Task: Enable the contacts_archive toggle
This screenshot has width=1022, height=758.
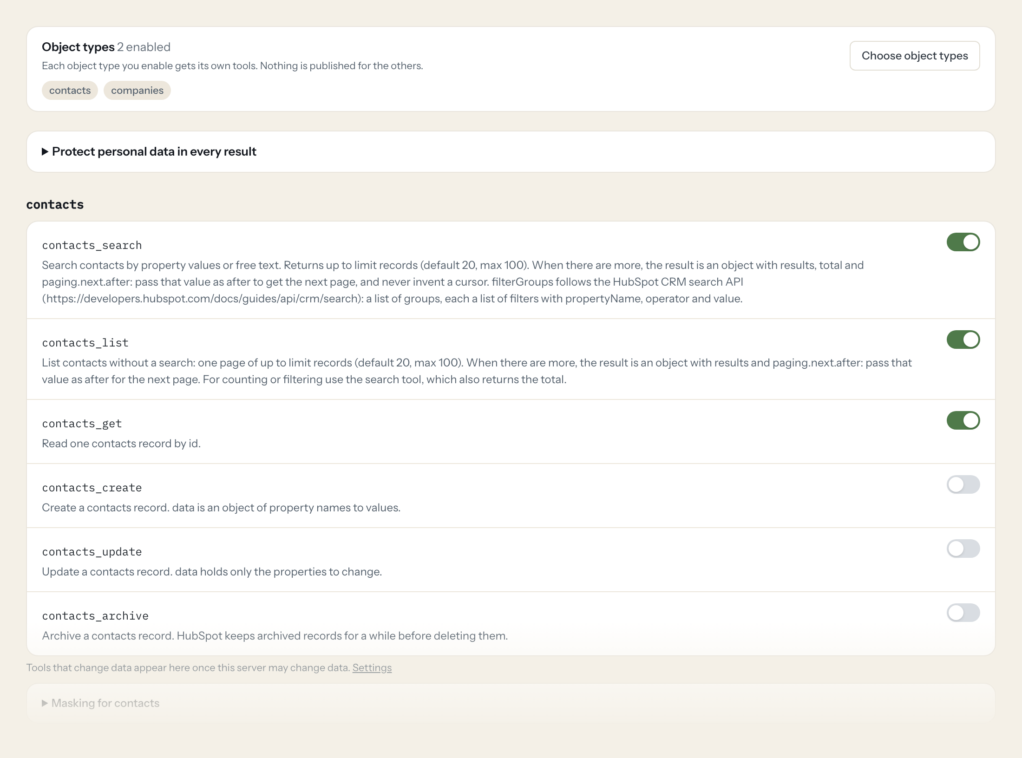Action: pyautogui.click(x=963, y=613)
